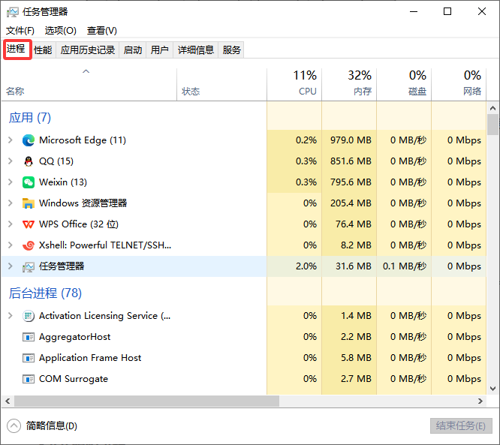Click the WPS Office red icon
This screenshot has height=445, width=500.
pyautogui.click(x=29, y=224)
